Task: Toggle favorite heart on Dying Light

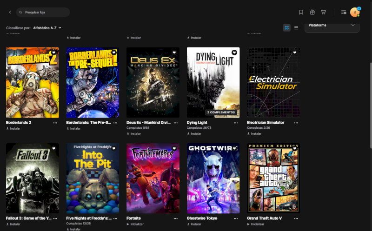Action: [x=234, y=53]
